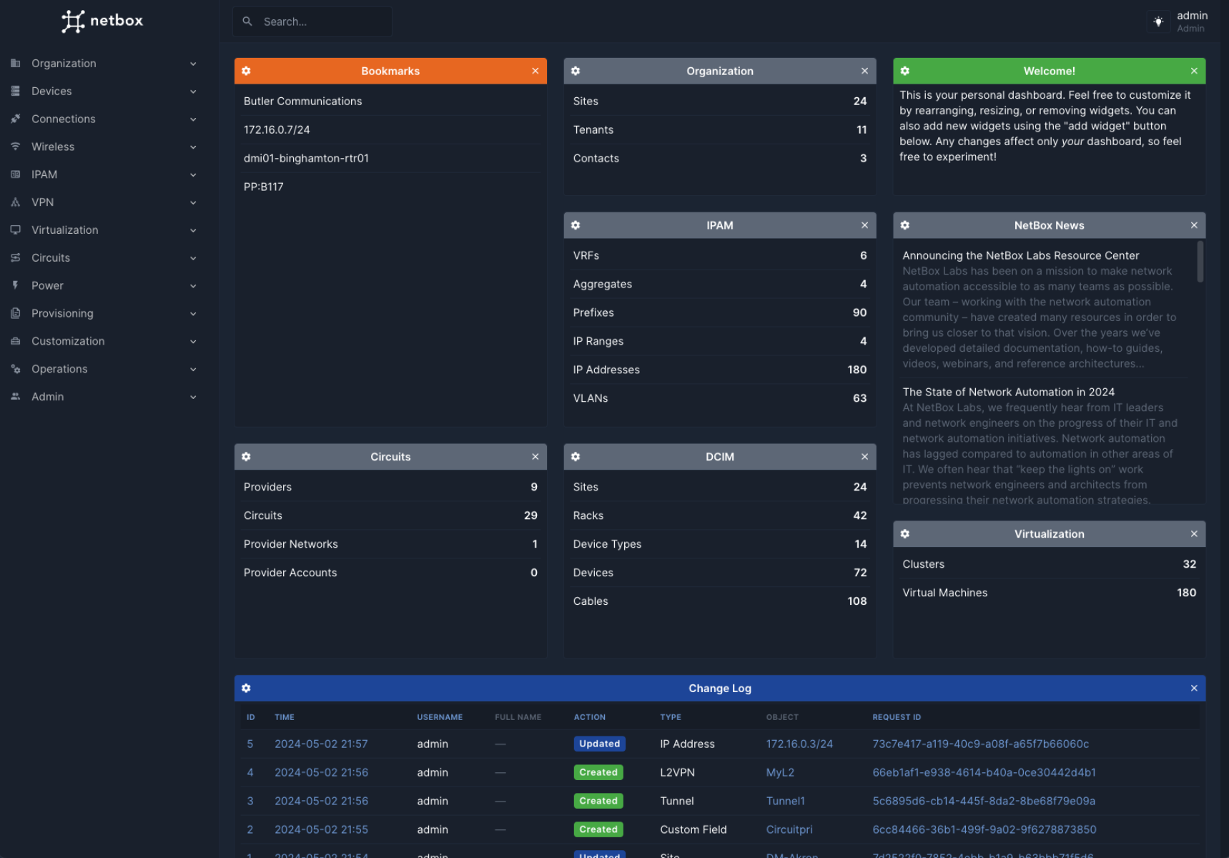This screenshot has height=858, width=1229.
Task: Click the Virtualization icon in the sidebar
Action: [x=15, y=230]
